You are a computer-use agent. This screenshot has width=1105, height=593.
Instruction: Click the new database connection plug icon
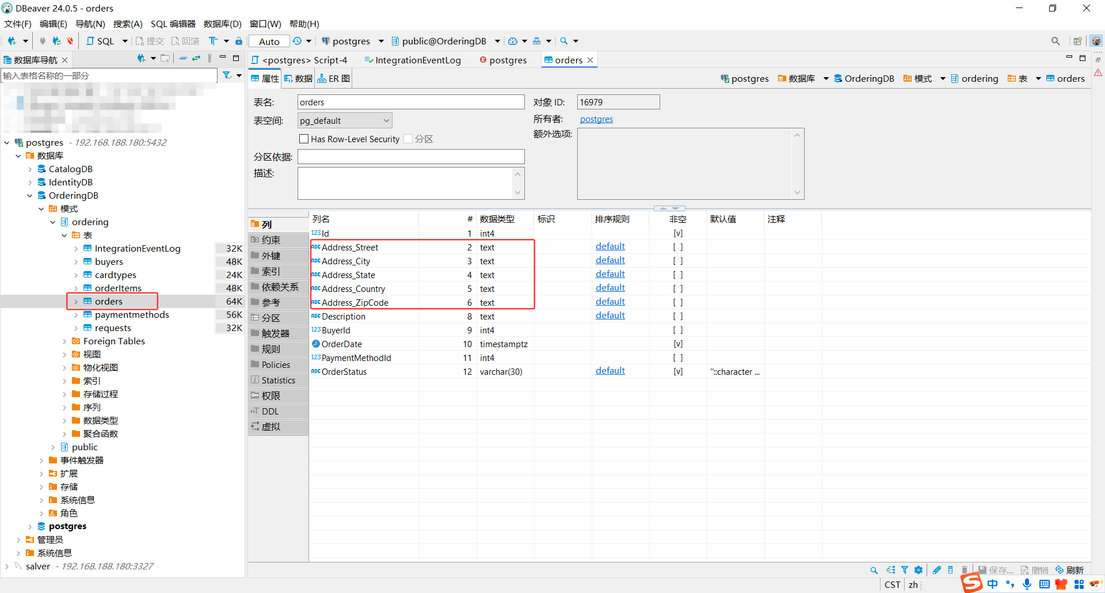tap(12, 41)
